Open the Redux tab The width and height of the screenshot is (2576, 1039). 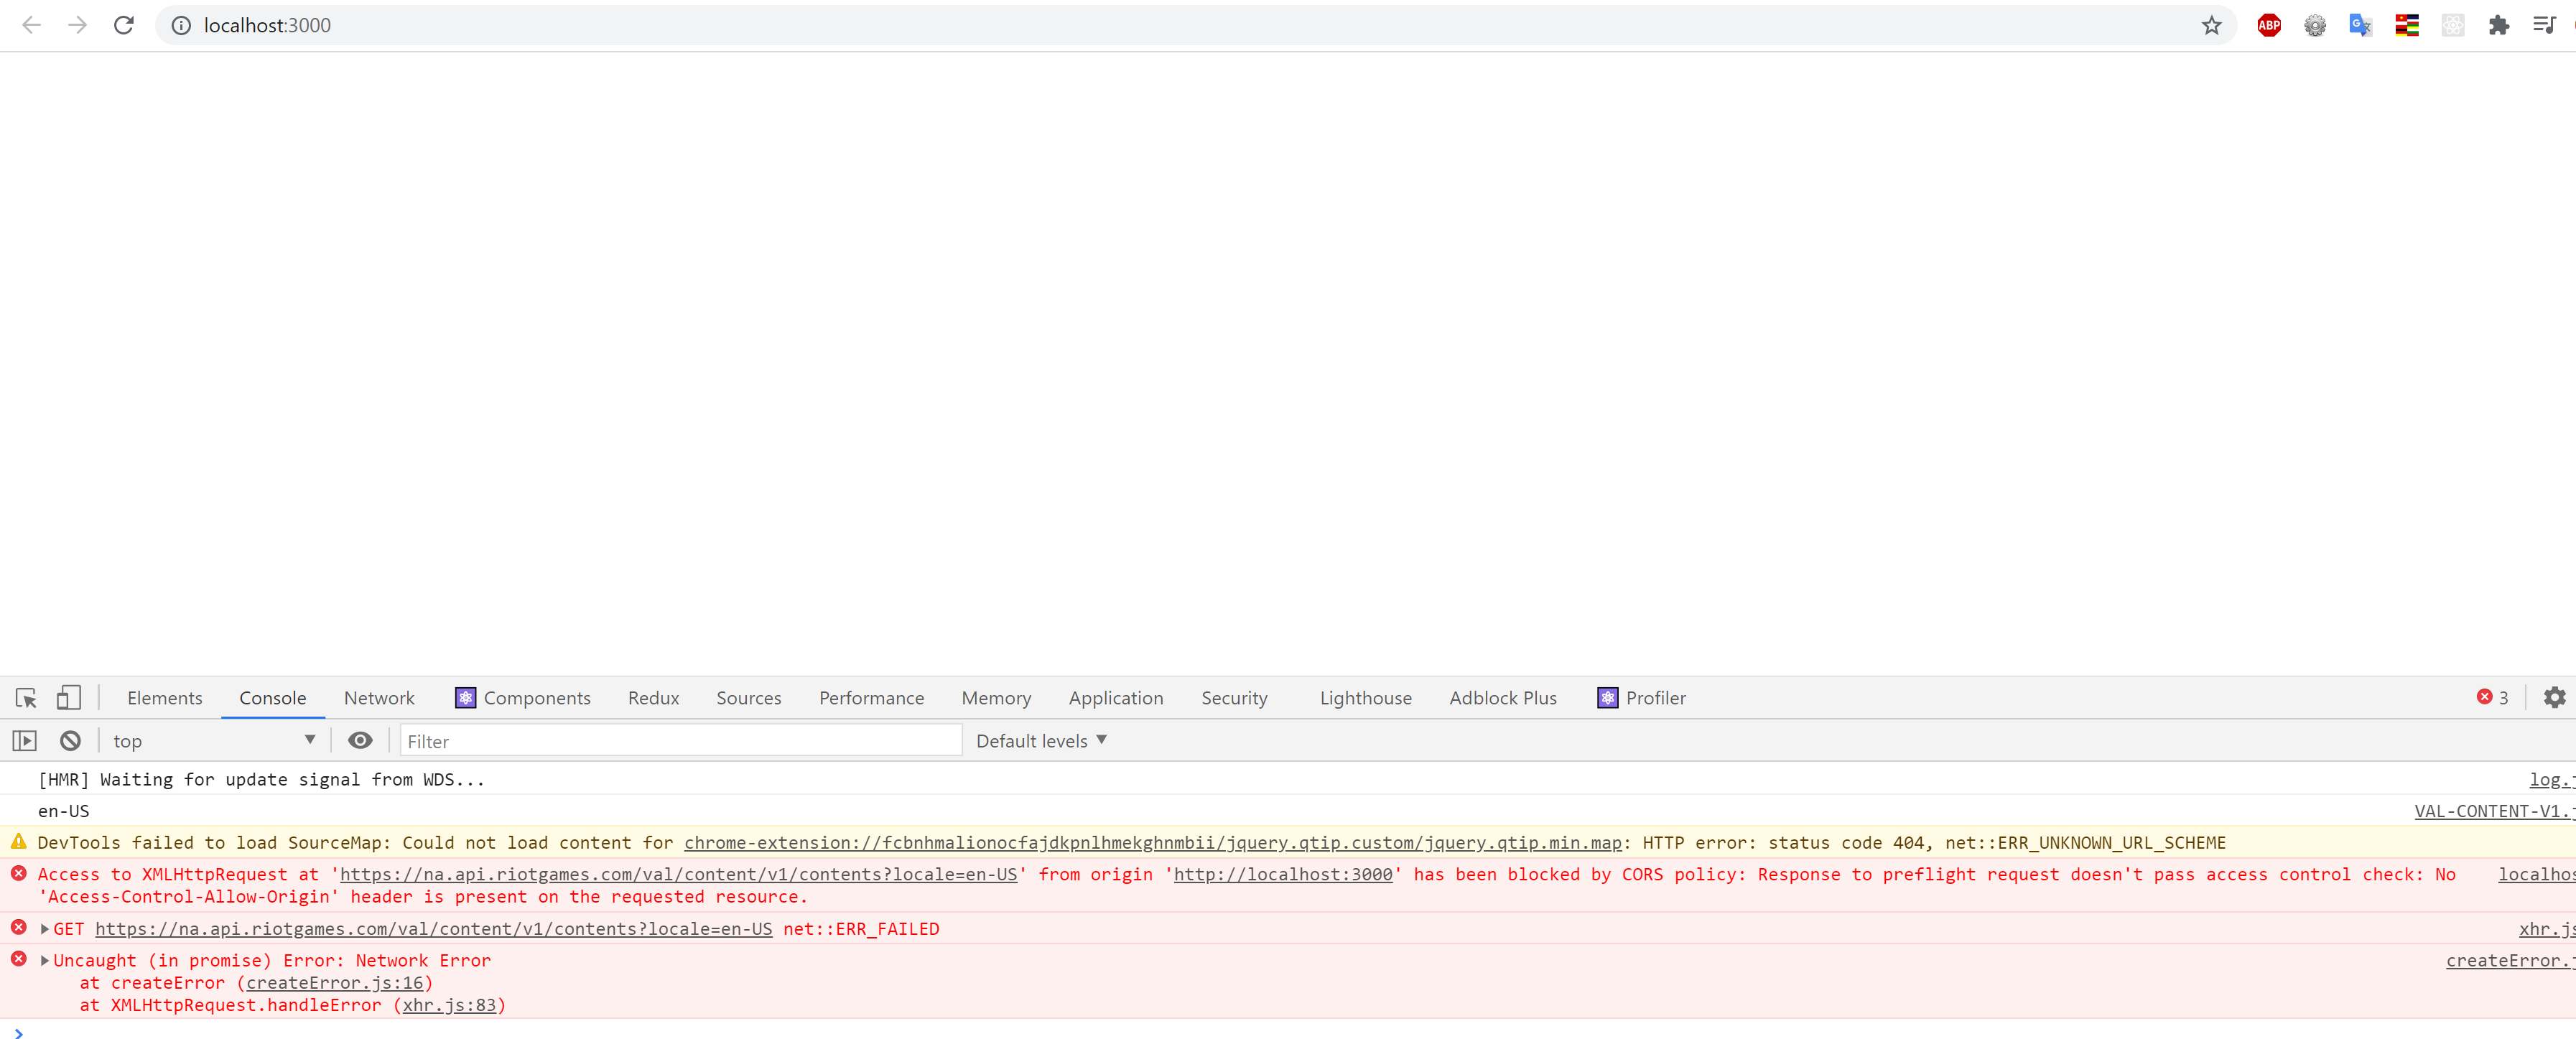point(653,697)
